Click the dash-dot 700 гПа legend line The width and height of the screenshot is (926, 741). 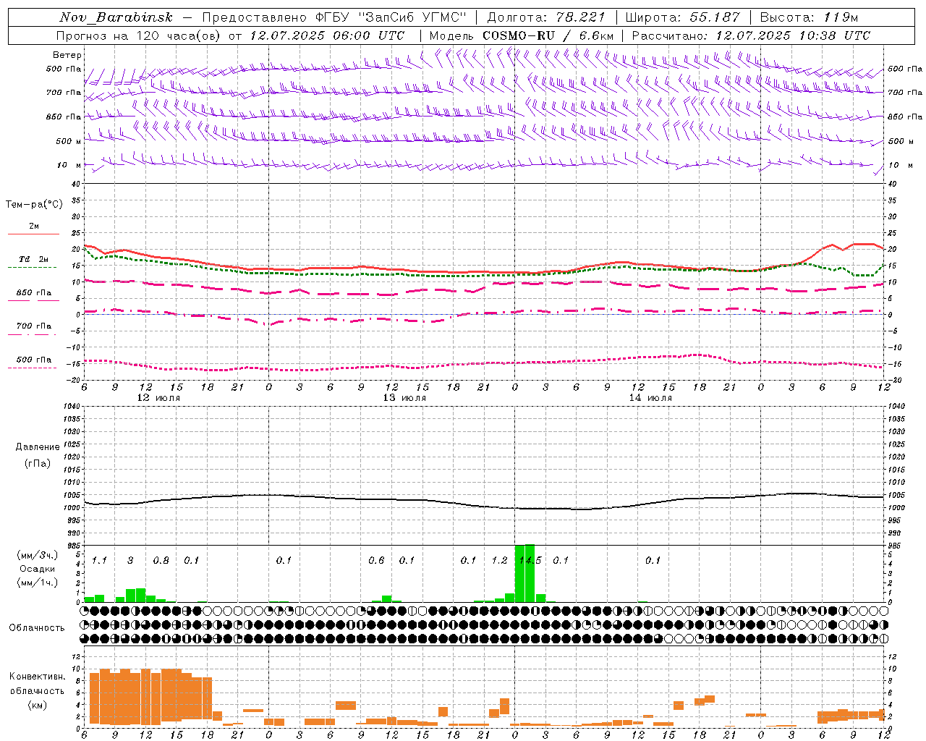(33, 334)
